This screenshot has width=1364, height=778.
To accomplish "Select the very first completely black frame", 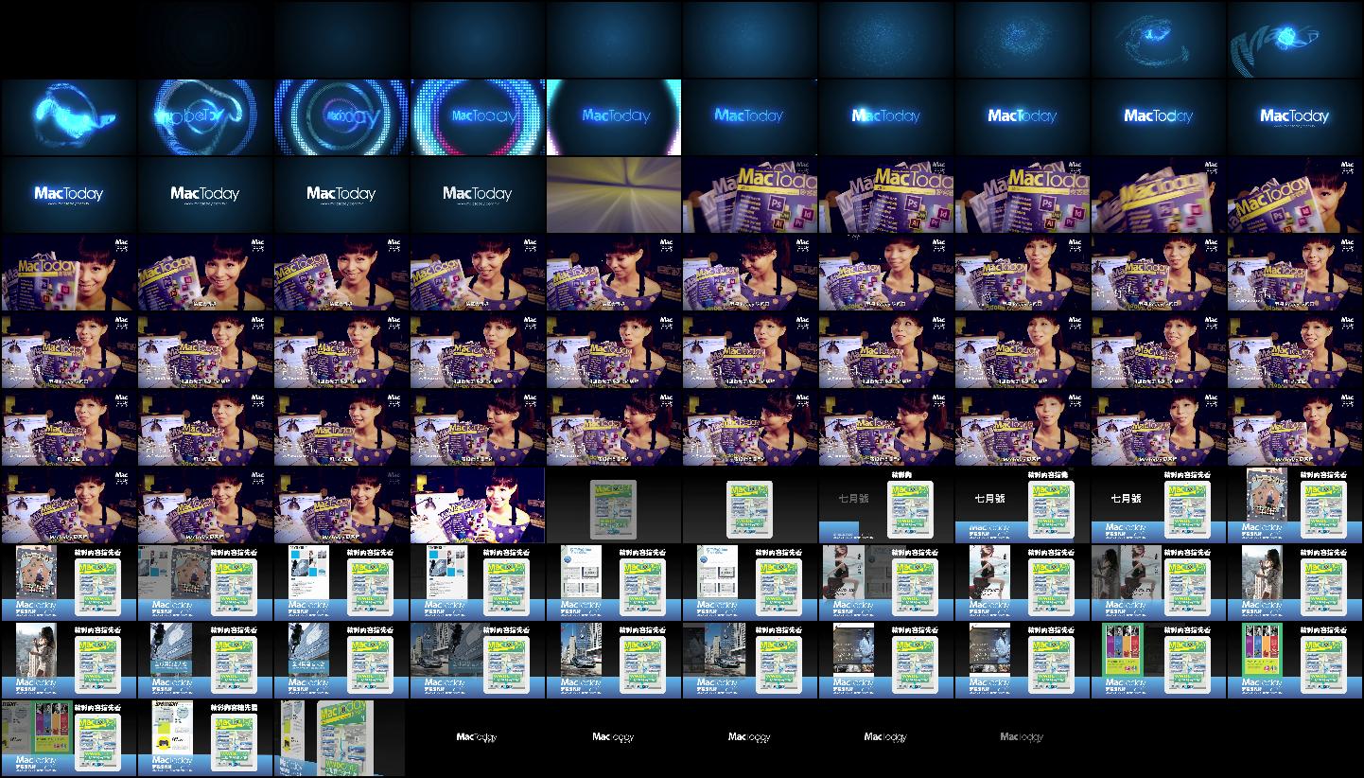I will coord(69,39).
